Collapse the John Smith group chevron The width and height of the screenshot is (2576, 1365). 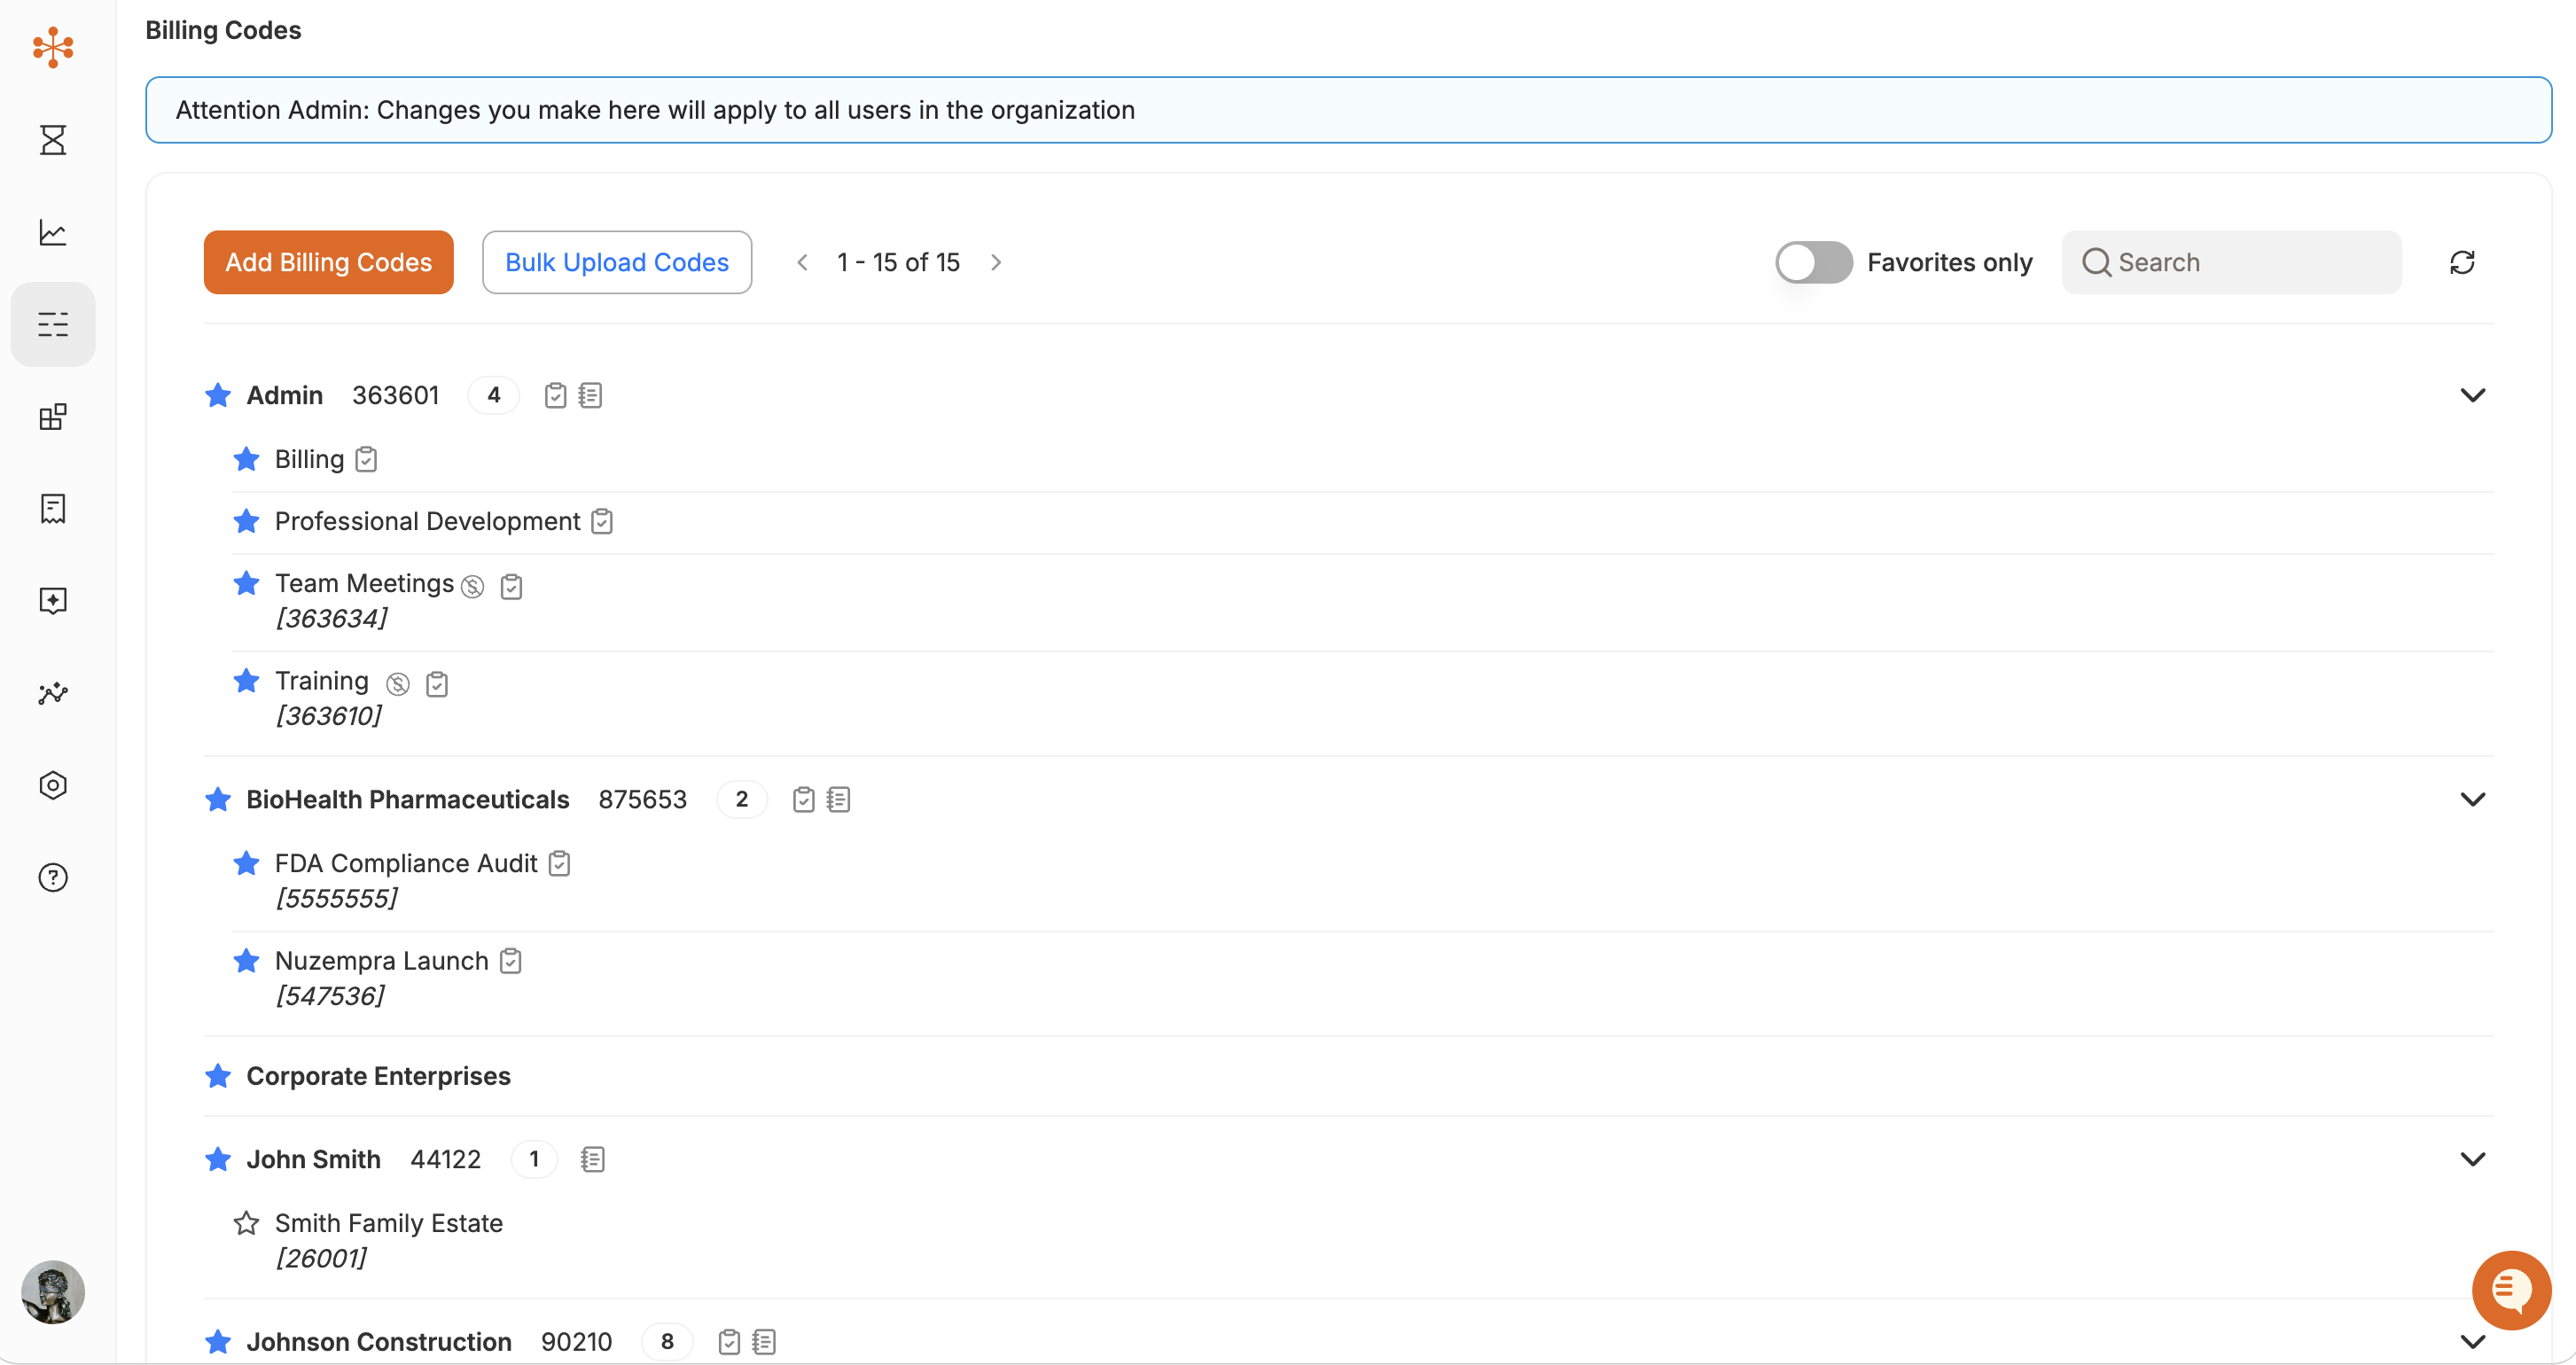tap(2472, 1160)
